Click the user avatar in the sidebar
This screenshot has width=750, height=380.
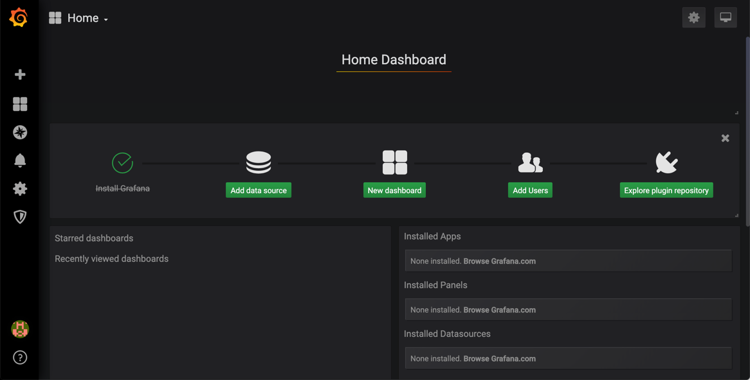click(19, 329)
